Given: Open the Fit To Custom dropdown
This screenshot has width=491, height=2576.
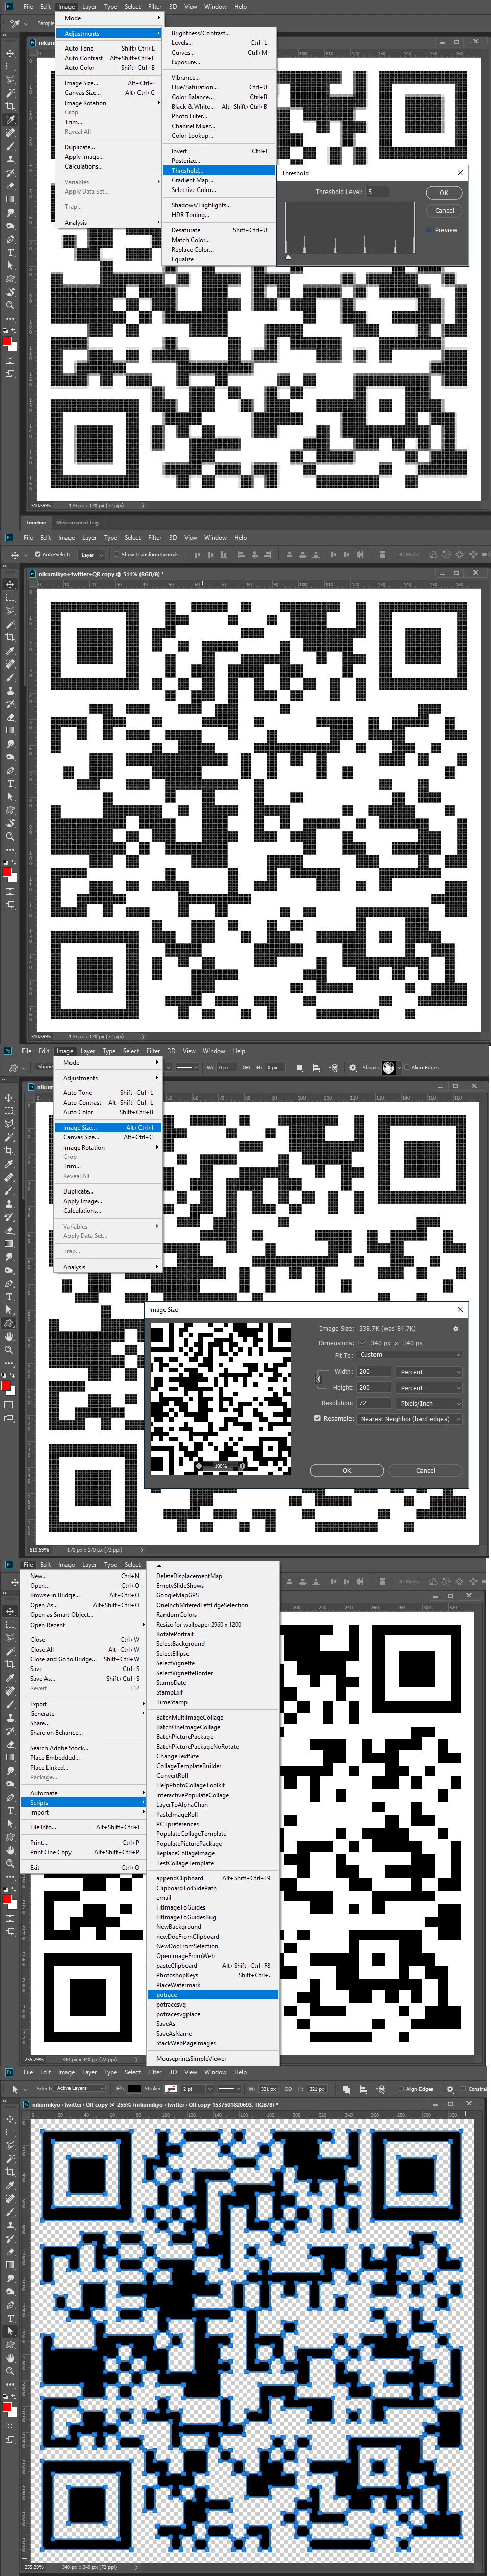Looking at the screenshot, I should tap(410, 1355).
